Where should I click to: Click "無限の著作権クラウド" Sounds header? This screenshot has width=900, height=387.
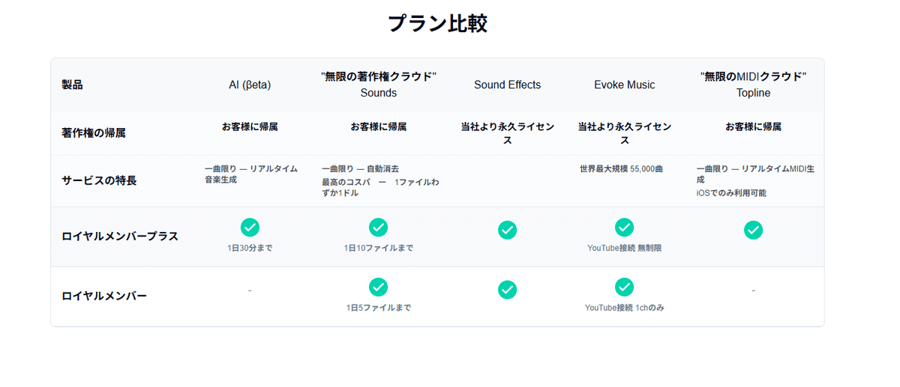379,85
